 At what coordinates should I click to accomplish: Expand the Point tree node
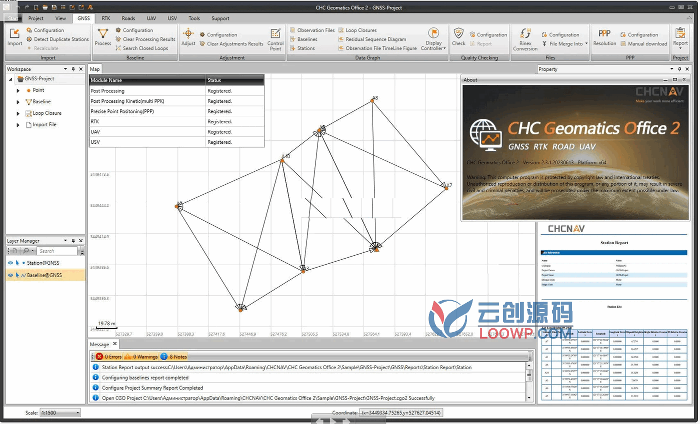[x=18, y=90]
